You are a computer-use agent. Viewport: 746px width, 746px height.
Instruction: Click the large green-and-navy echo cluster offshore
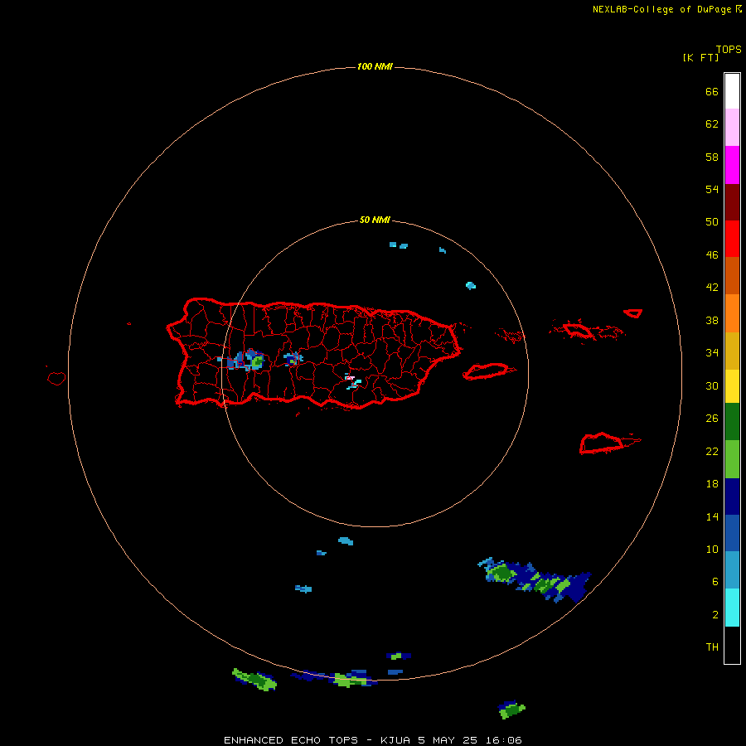[535, 580]
